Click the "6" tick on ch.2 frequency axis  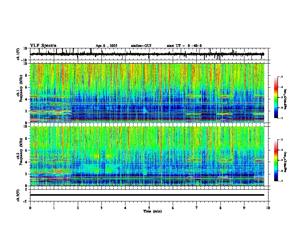26,150
